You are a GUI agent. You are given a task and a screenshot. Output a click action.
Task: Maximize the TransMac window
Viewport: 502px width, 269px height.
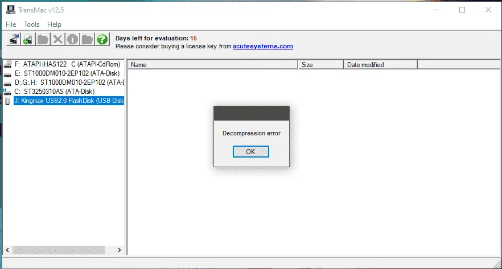pos(462,10)
